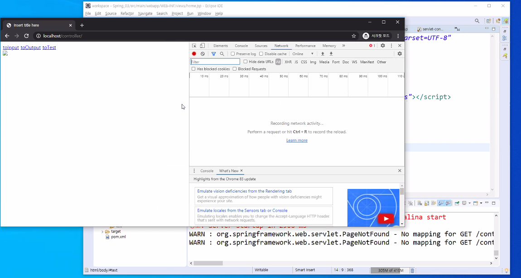Open the DevTools three-dot customize menu
Screen dimensions: 521x278
click(x=391, y=46)
